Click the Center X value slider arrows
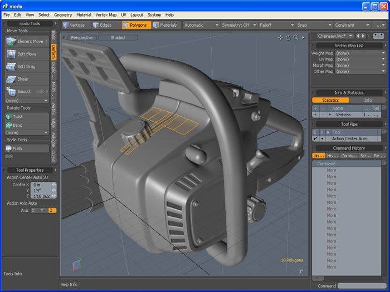The height and width of the screenshot is (292, 390). (54, 184)
